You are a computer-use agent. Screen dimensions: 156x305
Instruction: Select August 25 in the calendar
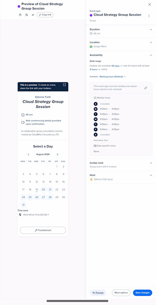[x=30, y=197]
